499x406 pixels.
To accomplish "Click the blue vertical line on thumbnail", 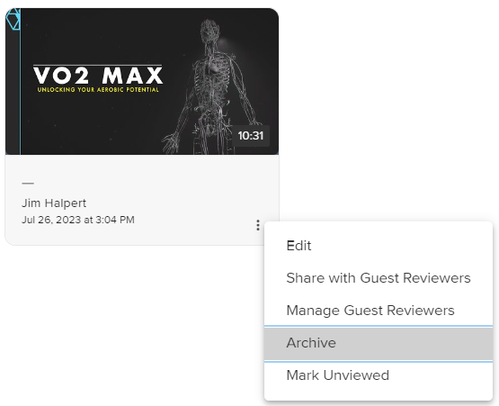I will [21, 82].
